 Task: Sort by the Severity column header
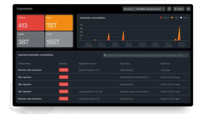coord(63,63)
